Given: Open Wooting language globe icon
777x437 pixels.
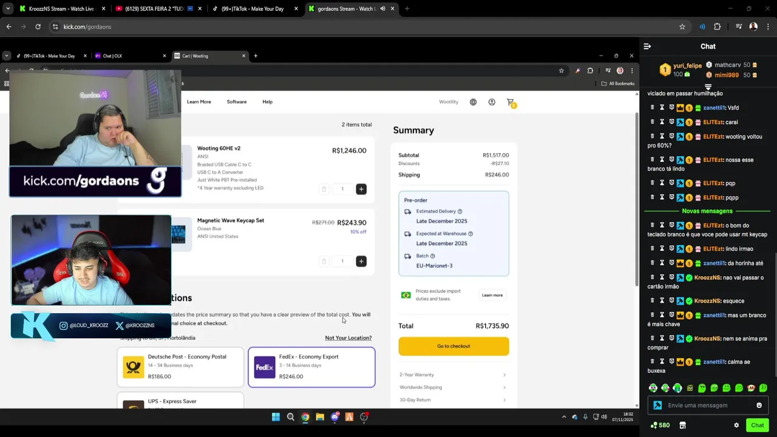Looking at the screenshot, I should tap(473, 102).
